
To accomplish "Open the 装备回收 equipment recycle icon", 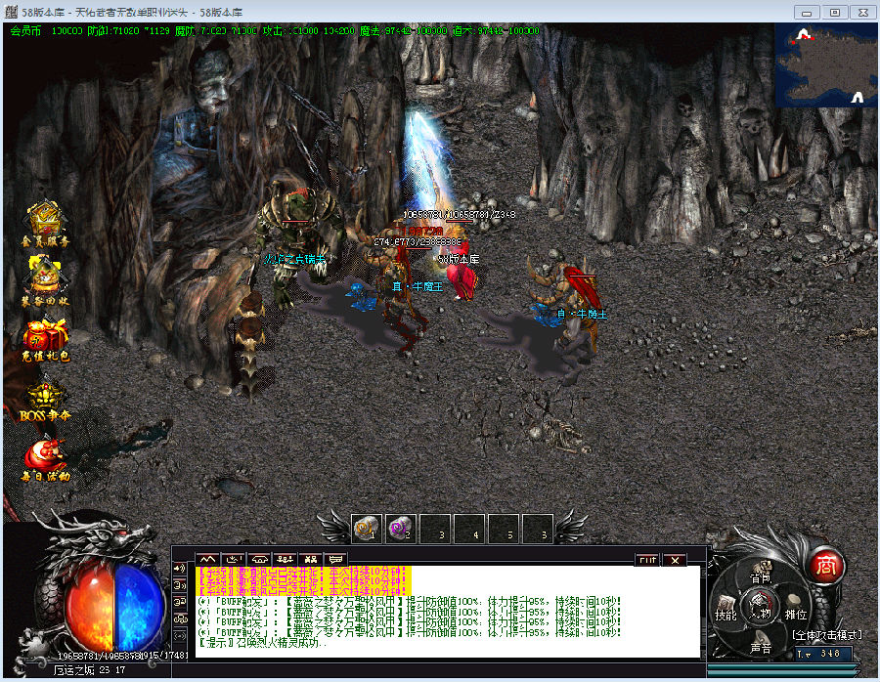I will (45, 281).
